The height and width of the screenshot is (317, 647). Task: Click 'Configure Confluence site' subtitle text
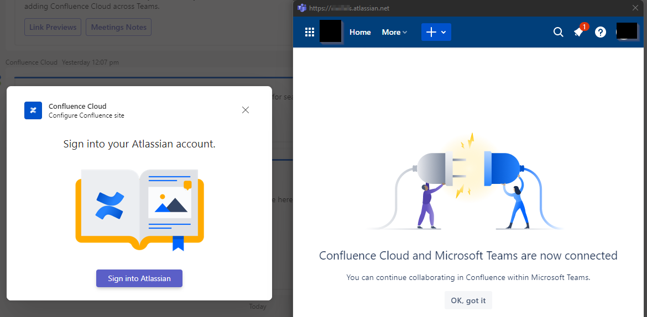(86, 115)
